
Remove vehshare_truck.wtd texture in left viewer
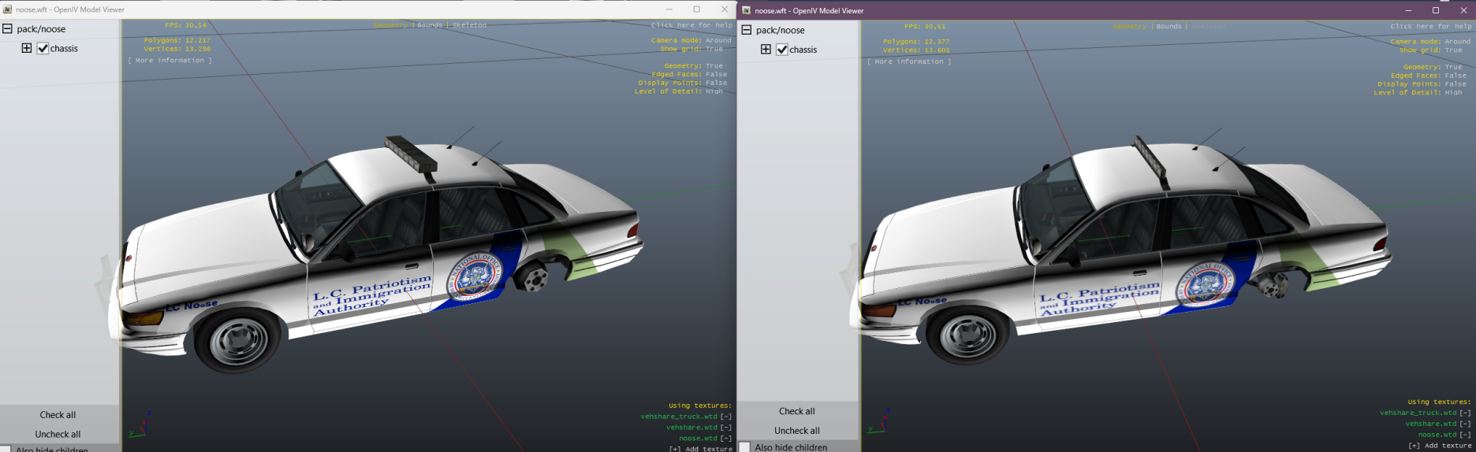pyautogui.click(x=725, y=417)
